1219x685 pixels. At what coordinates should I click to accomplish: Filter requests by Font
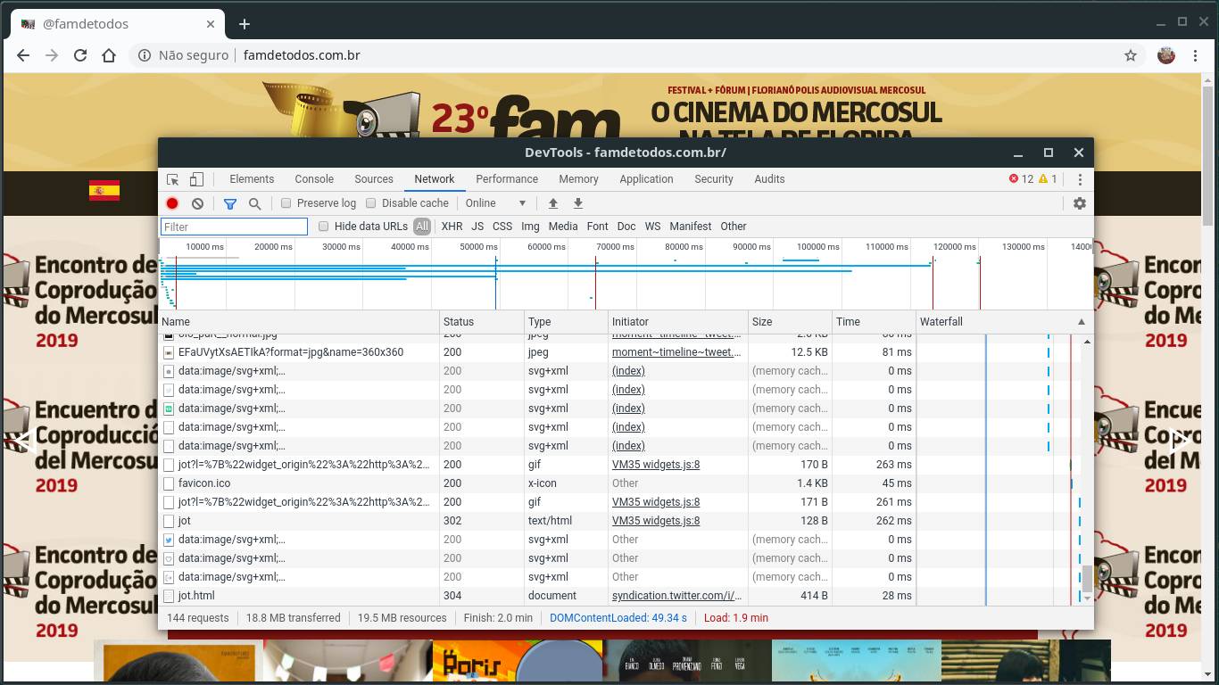(x=598, y=227)
